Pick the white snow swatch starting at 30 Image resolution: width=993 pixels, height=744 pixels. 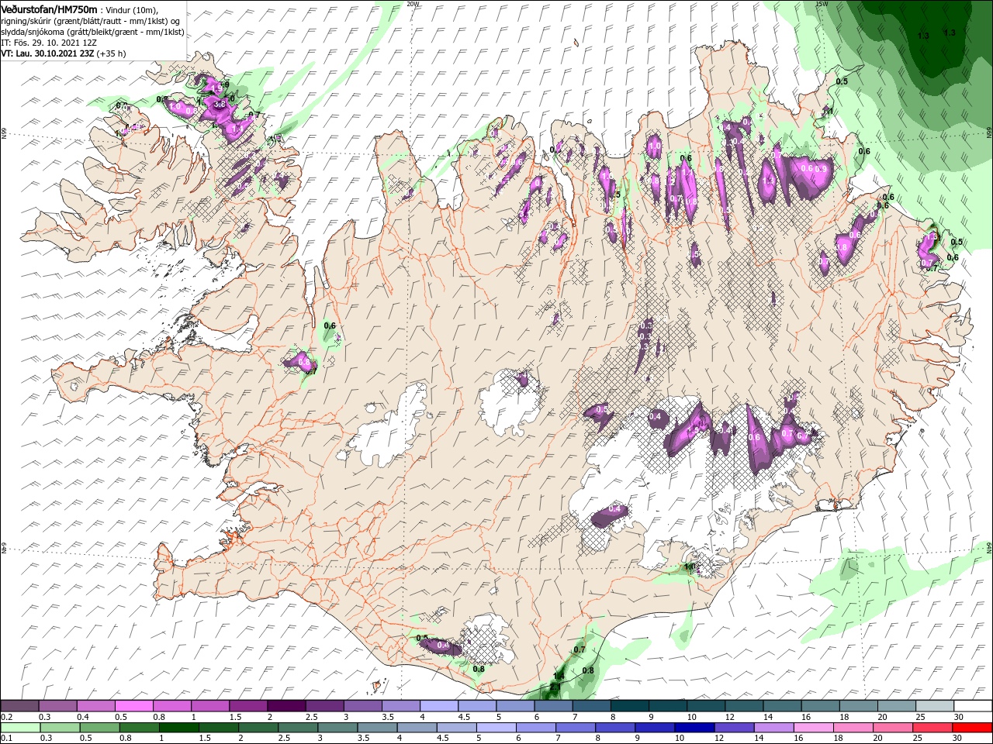click(x=973, y=706)
